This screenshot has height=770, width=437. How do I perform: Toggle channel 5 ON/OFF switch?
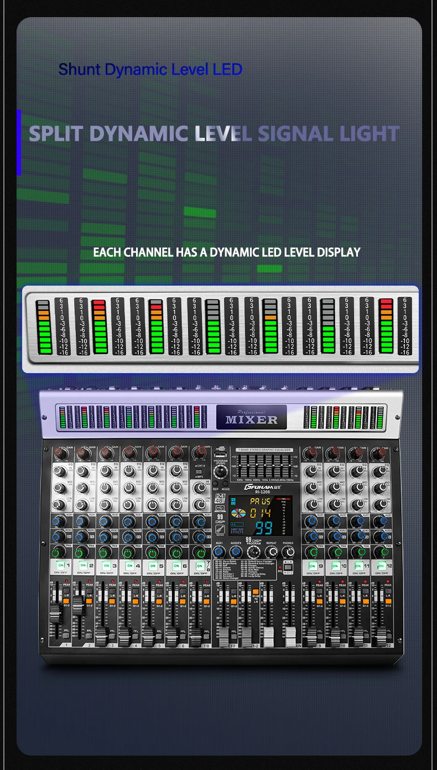152,565
